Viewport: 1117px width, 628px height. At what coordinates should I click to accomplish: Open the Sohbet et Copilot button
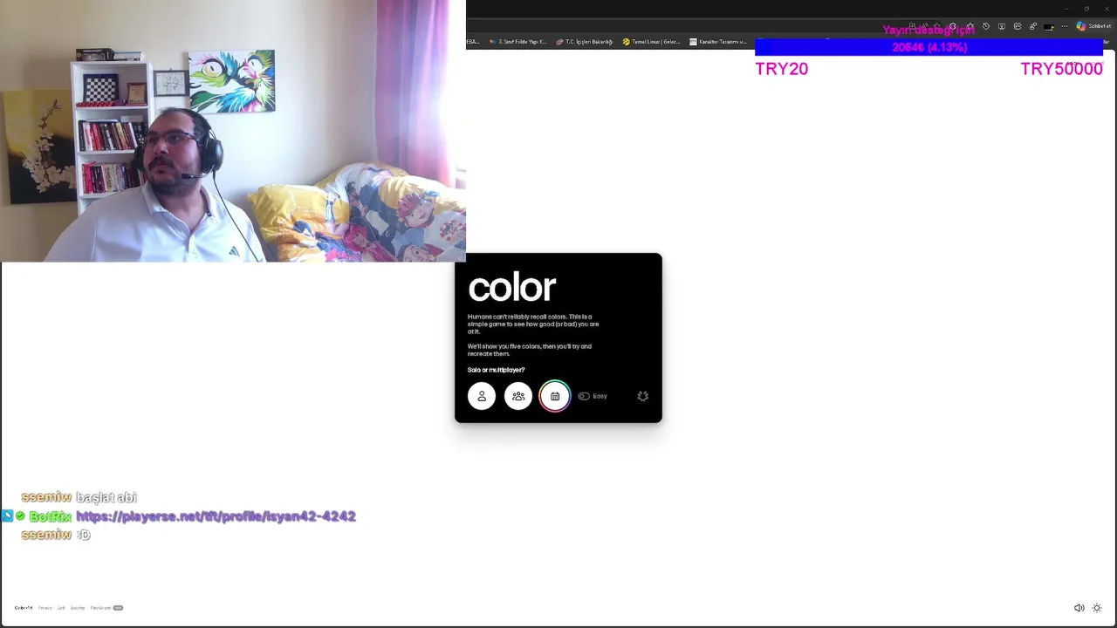(1093, 26)
